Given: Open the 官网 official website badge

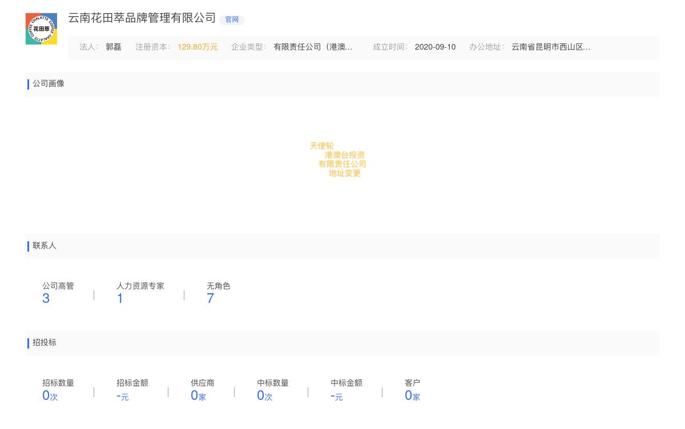Looking at the screenshot, I should 232,19.
